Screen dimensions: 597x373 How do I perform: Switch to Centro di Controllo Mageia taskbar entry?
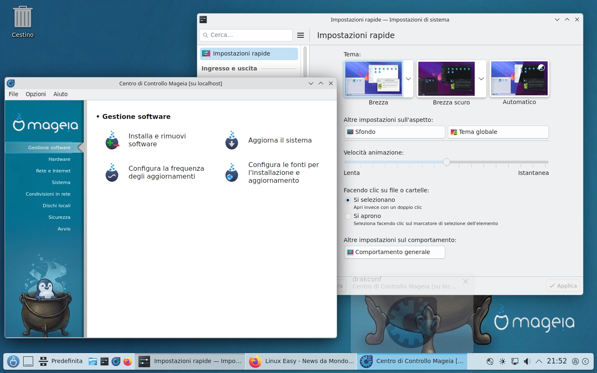[412, 361]
